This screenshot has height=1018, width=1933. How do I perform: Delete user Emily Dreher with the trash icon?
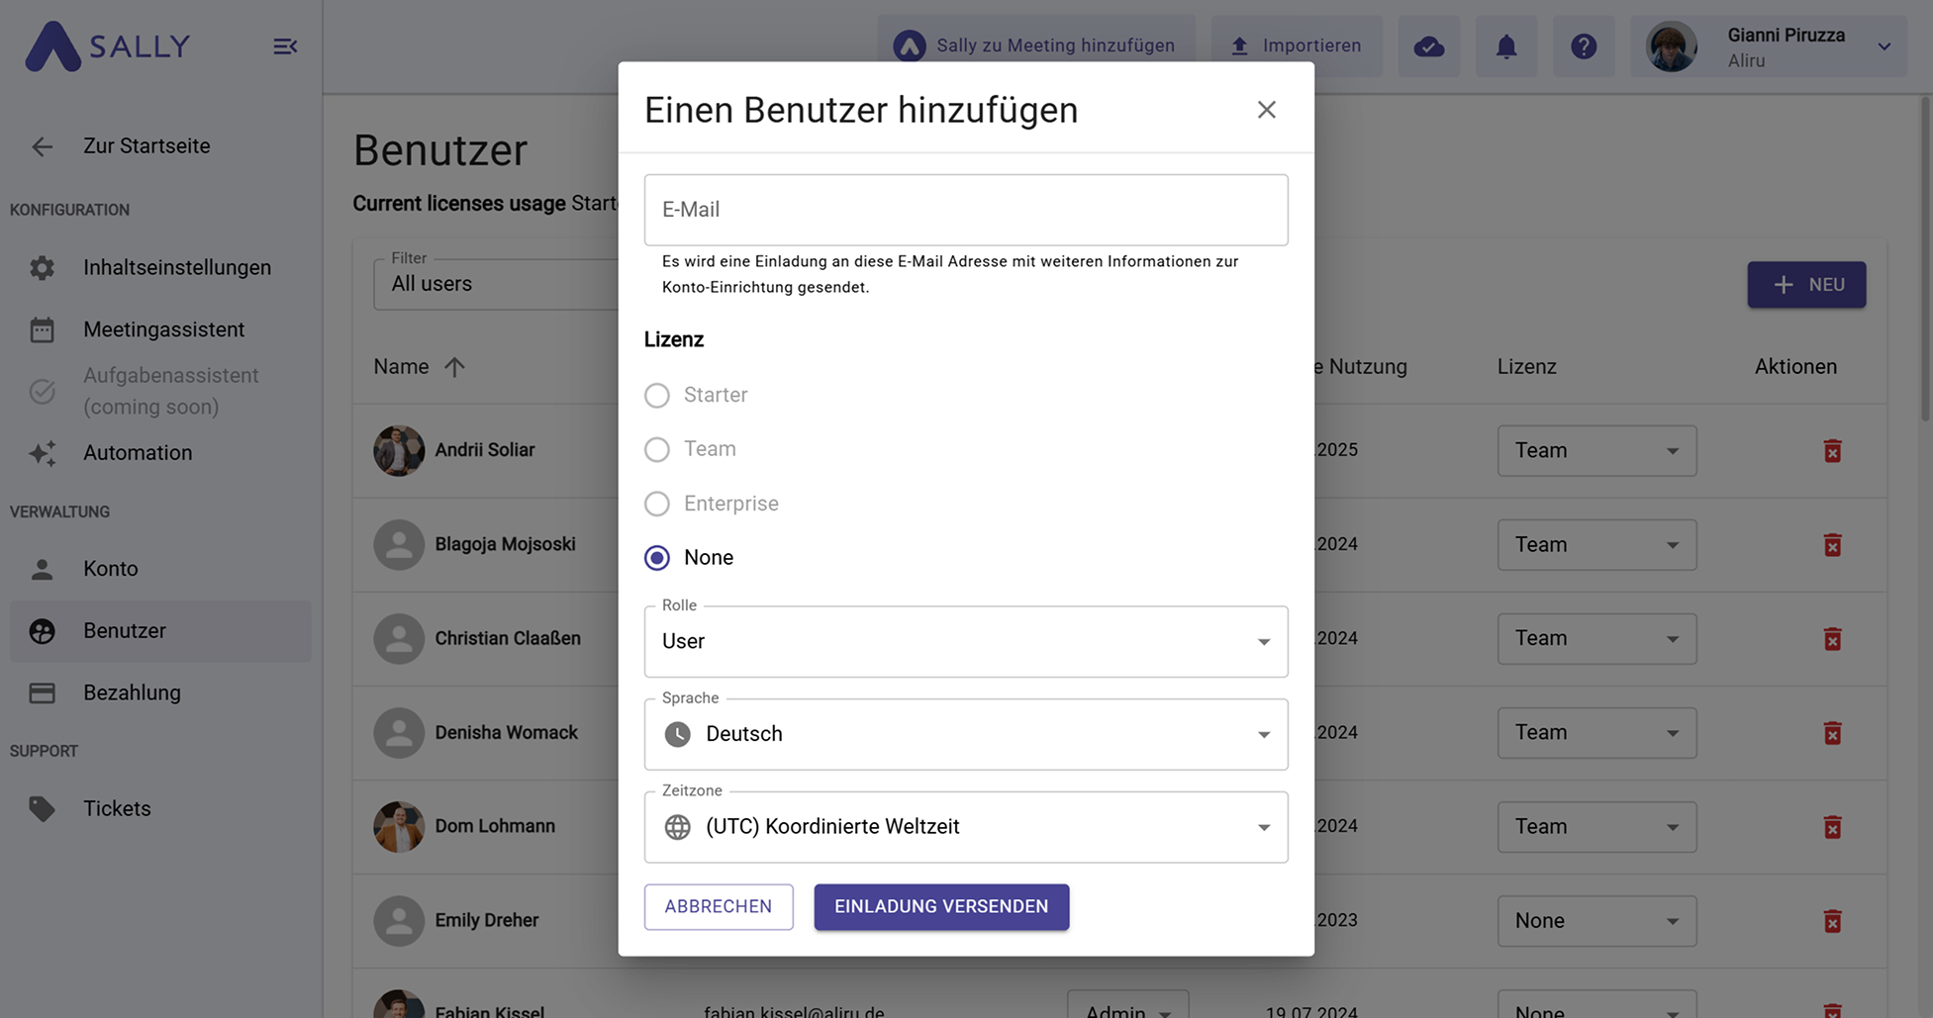coord(1832,921)
